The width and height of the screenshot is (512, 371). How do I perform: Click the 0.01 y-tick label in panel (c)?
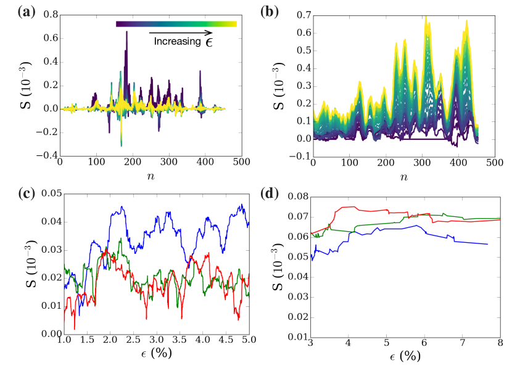click(x=52, y=306)
